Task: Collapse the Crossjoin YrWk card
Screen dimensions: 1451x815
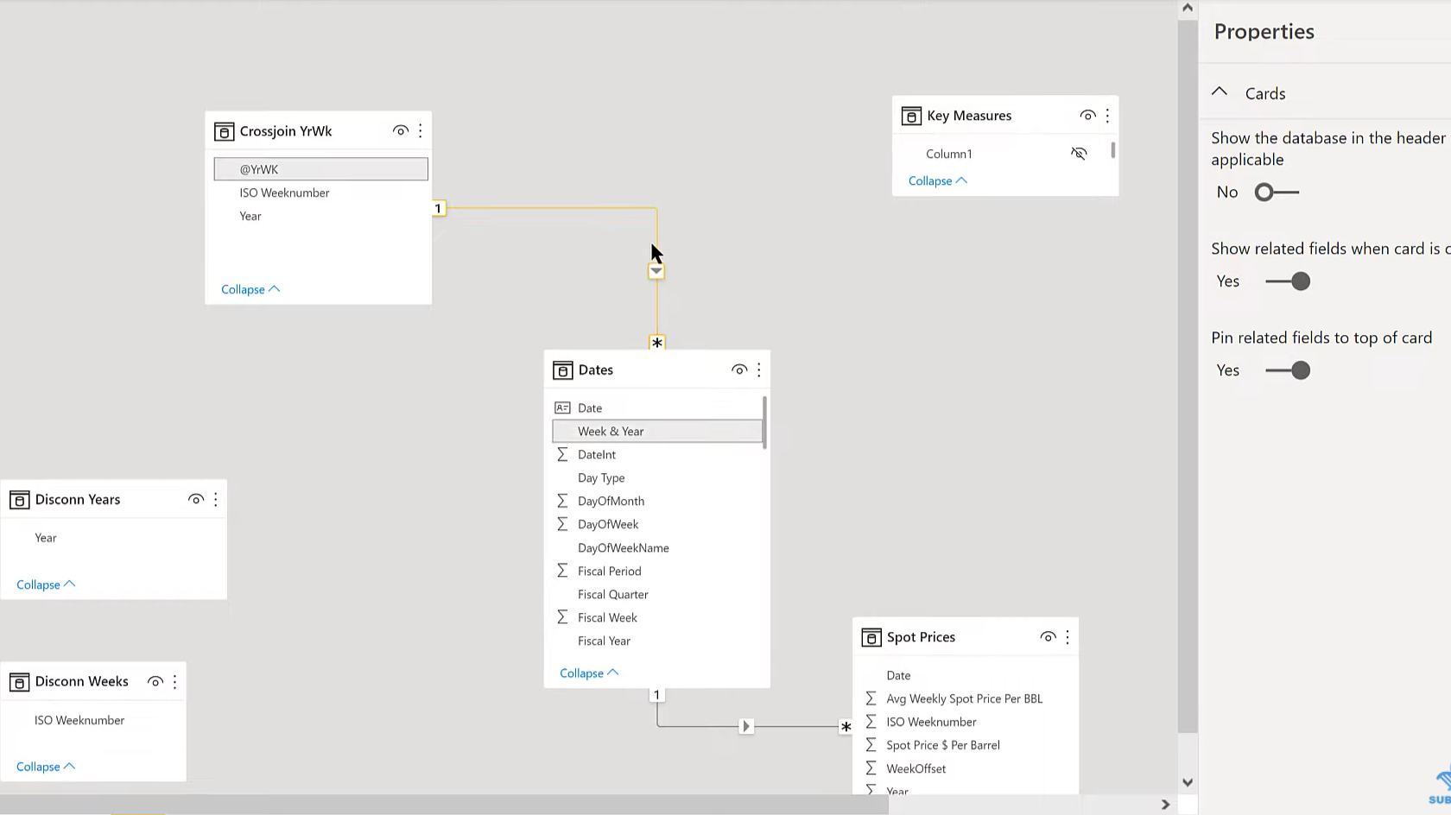Action: pyautogui.click(x=250, y=289)
